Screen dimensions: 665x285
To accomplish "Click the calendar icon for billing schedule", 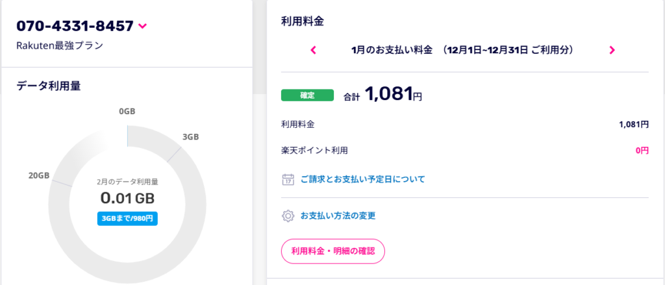I will pos(288,179).
